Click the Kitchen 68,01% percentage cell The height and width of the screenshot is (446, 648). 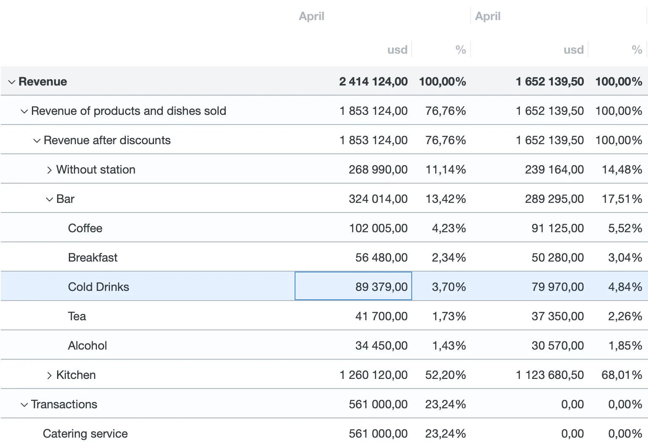[x=622, y=375]
